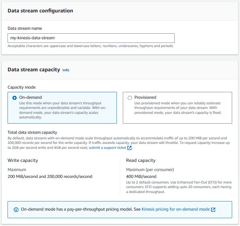Click the Total data stream capacity heading
The height and width of the screenshot is (226, 240).
click(x=33, y=132)
